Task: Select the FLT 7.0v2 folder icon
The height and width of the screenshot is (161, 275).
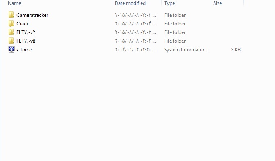Action: coord(11,32)
